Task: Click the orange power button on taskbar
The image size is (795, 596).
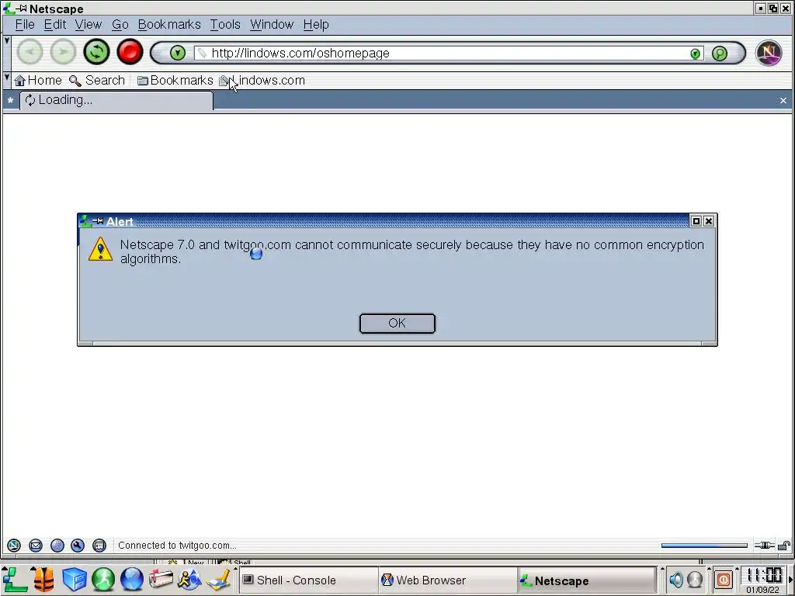Action: pos(724,579)
